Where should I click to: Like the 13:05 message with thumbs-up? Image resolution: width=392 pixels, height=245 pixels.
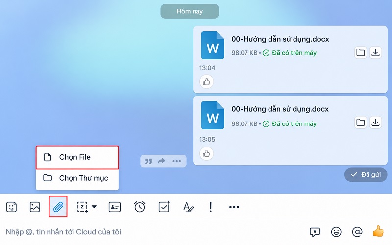click(x=206, y=153)
